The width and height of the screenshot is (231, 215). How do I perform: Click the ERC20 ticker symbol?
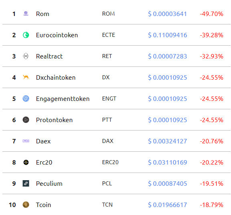(110, 163)
